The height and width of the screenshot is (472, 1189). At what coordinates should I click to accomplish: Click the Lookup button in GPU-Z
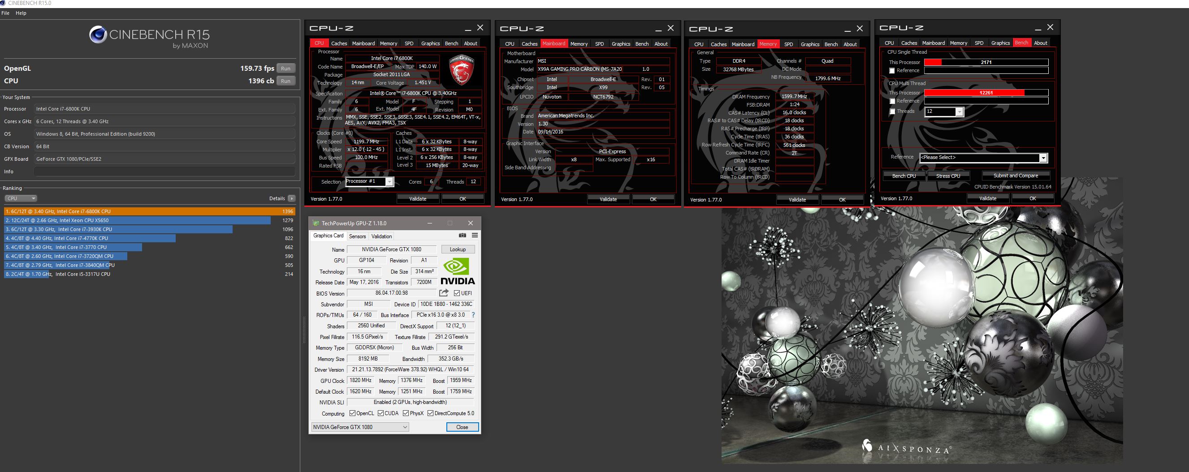(458, 249)
